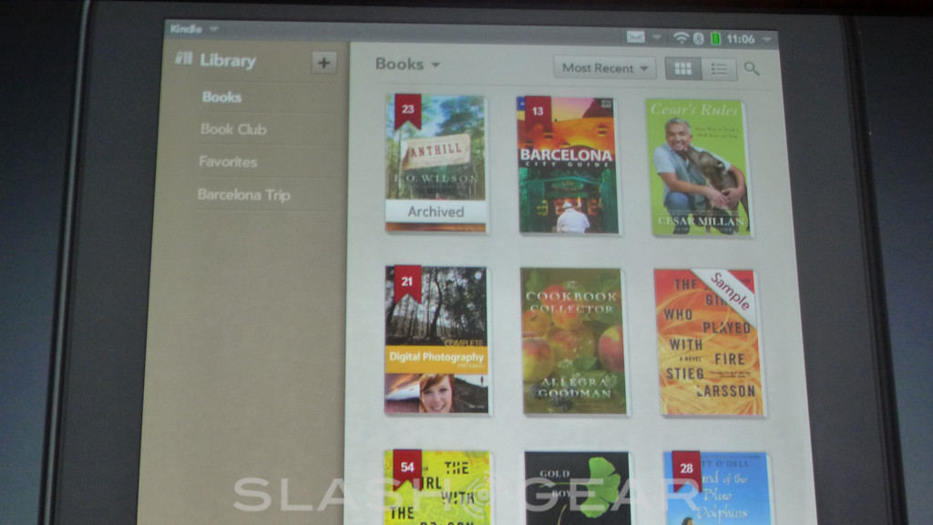Image resolution: width=933 pixels, height=525 pixels.
Task: Open the Digital Photography book
Action: [436, 340]
